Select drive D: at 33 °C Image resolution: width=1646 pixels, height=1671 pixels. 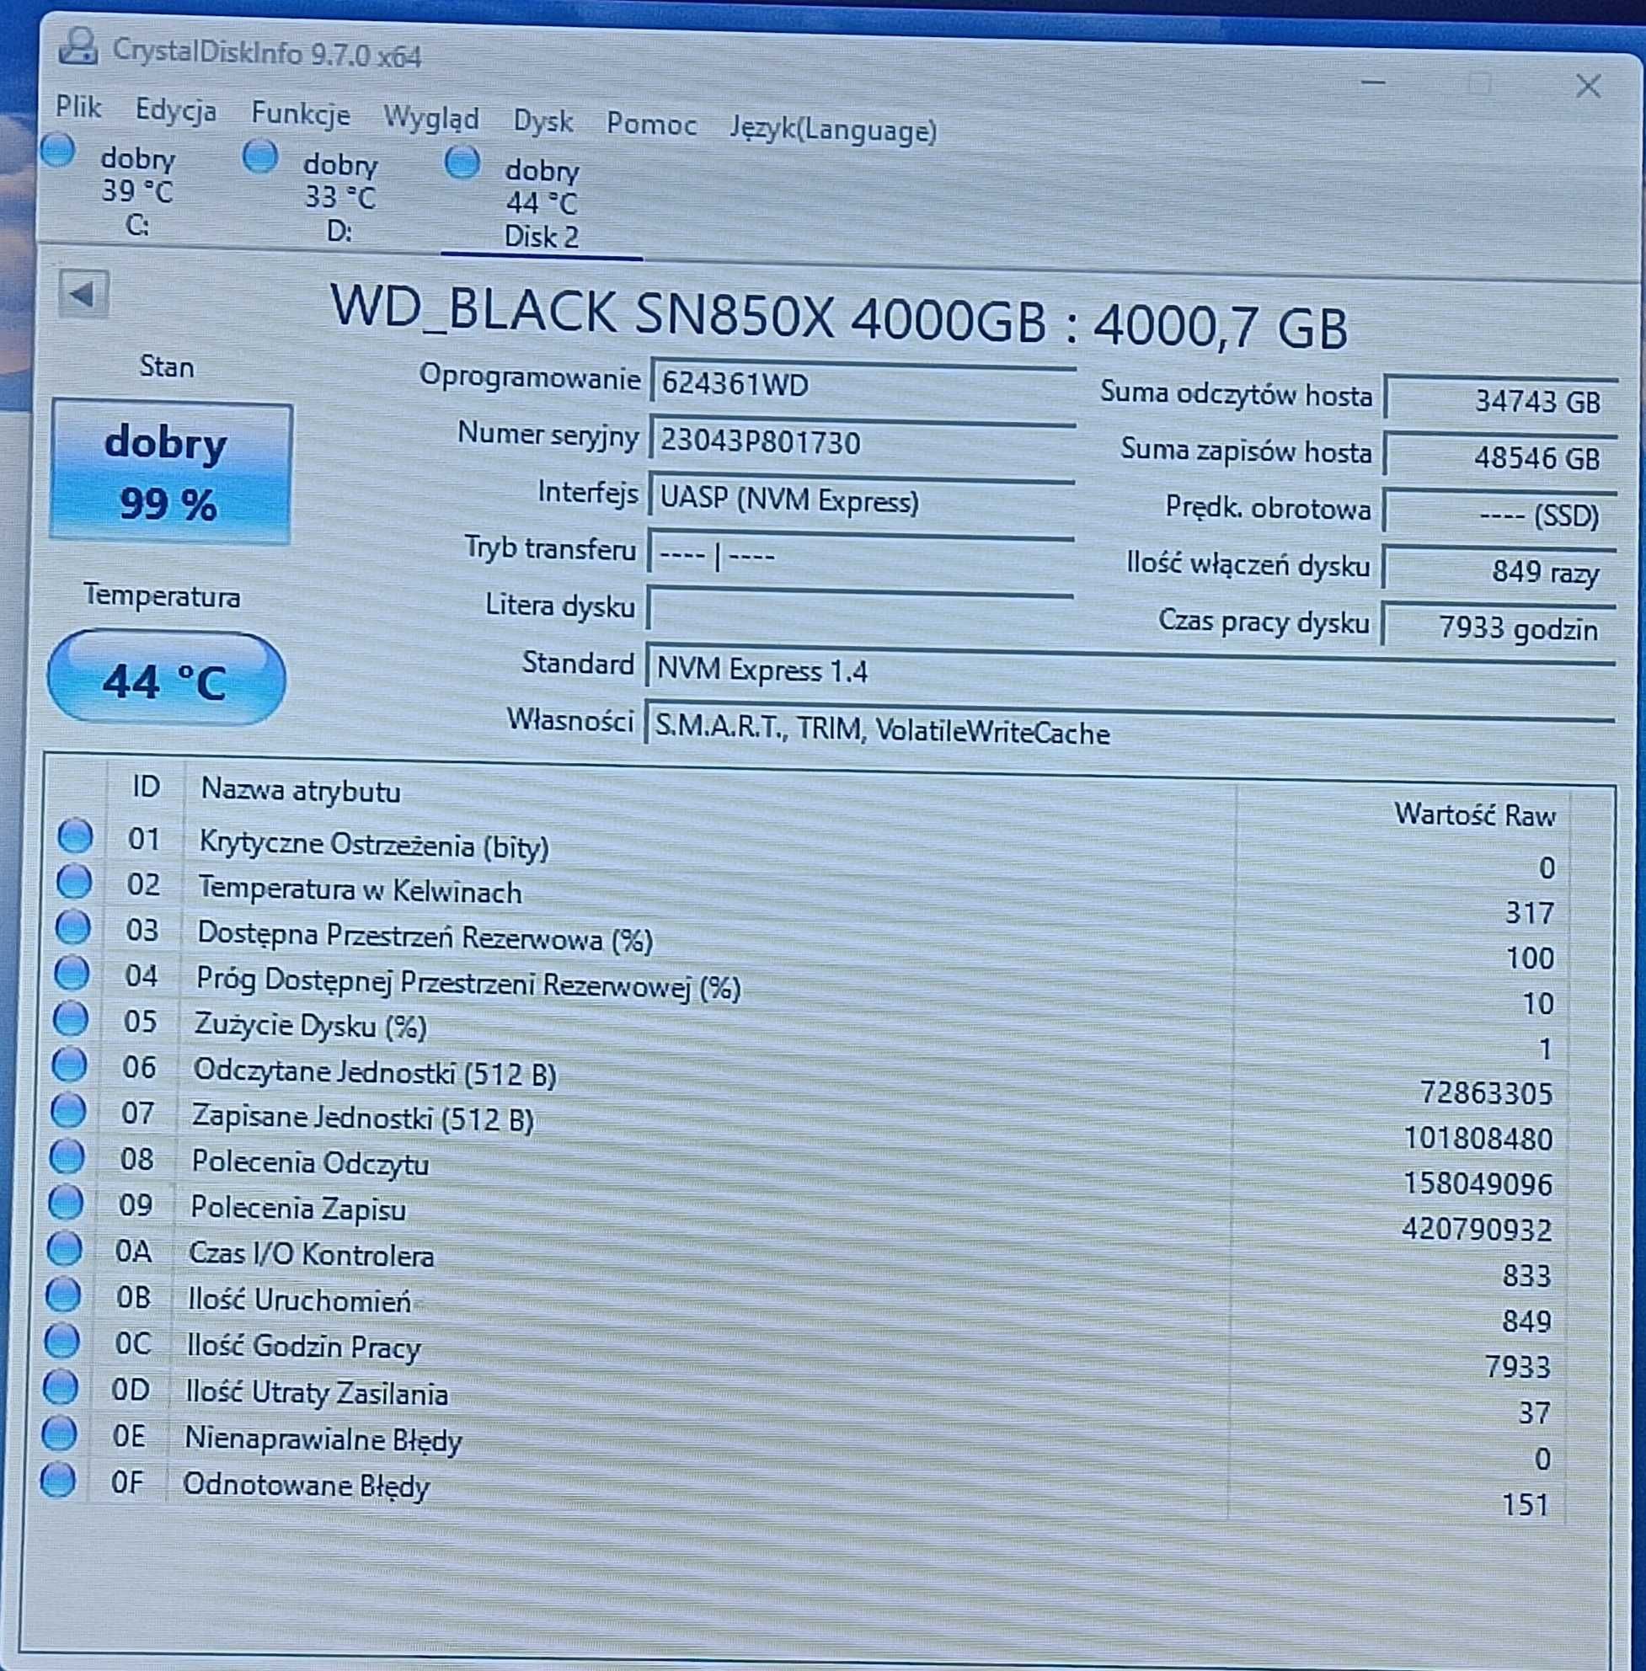(x=339, y=197)
